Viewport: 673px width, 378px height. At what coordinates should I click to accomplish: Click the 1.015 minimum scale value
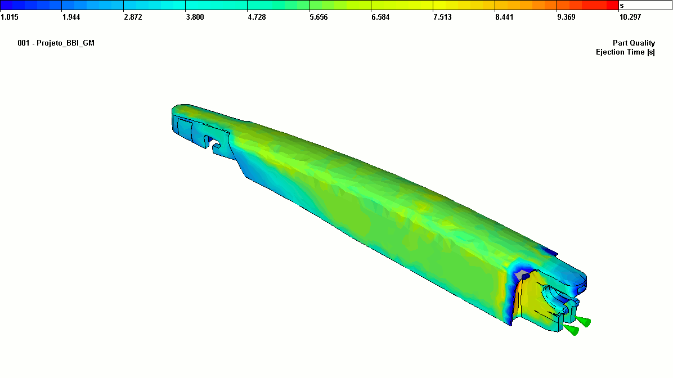pyautogui.click(x=10, y=17)
